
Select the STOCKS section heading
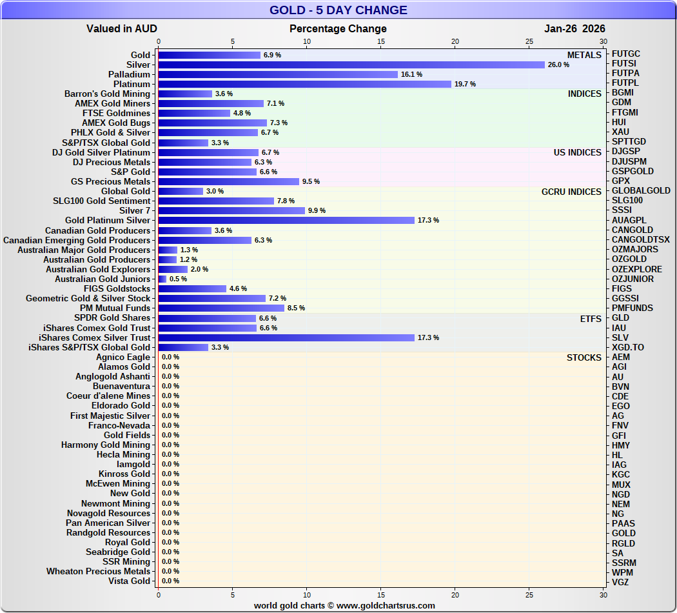coord(584,357)
